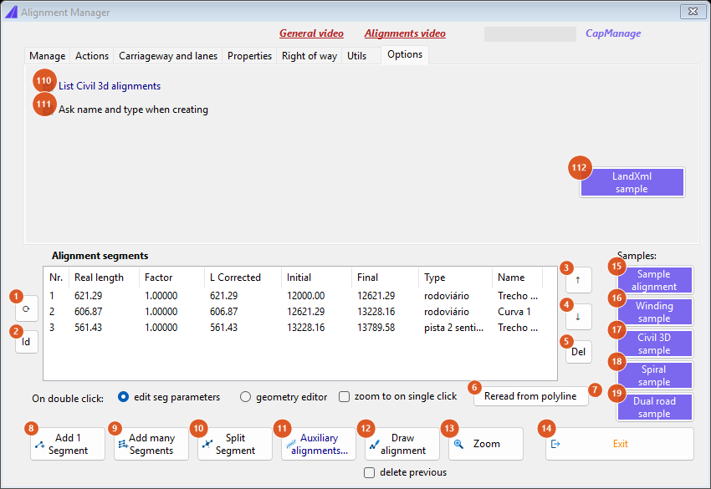Click Split Segment button

coord(235,444)
